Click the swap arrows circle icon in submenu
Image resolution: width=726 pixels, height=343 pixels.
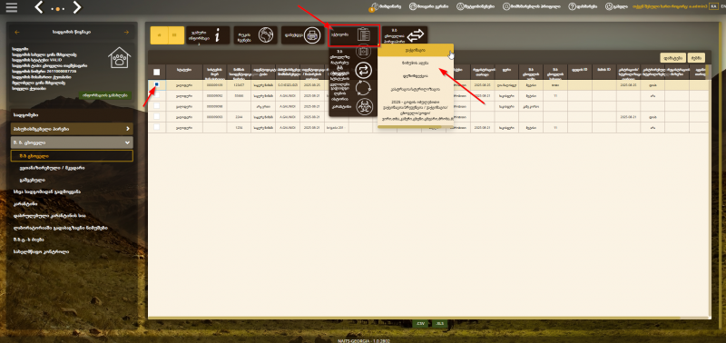(x=364, y=71)
